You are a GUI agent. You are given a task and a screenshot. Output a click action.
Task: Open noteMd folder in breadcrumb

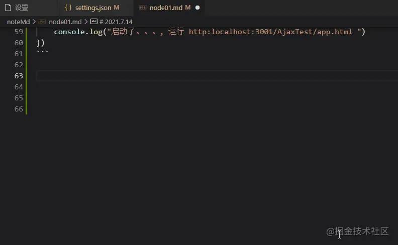pos(18,22)
